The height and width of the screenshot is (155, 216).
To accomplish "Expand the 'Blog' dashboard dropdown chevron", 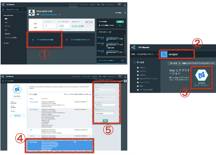I will point(22,10).
